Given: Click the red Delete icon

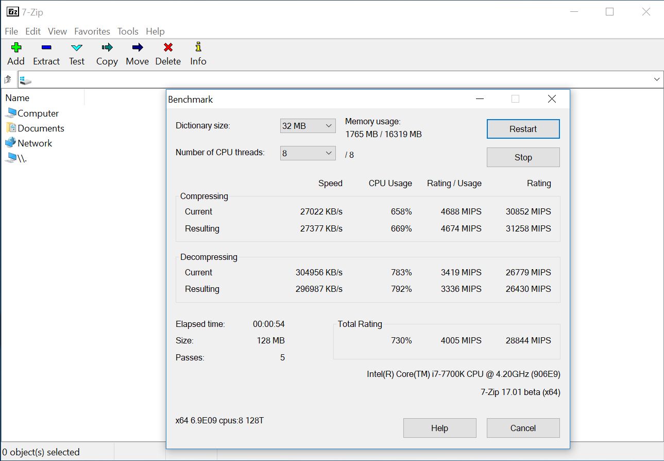Looking at the screenshot, I should click(168, 48).
